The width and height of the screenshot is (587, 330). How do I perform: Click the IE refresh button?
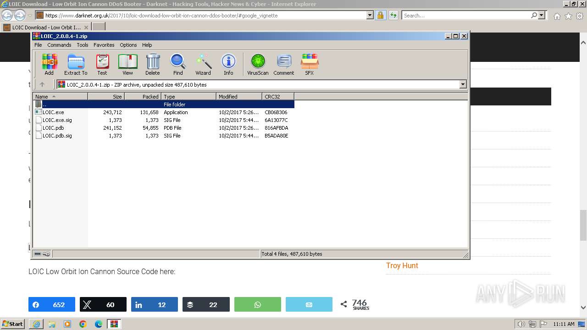click(393, 15)
